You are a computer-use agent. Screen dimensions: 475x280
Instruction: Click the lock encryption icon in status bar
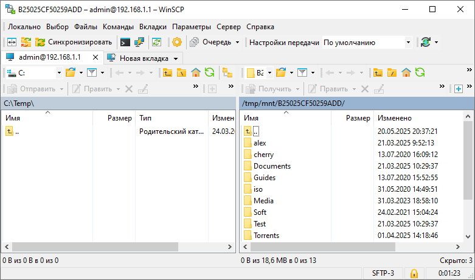[x=414, y=273]
